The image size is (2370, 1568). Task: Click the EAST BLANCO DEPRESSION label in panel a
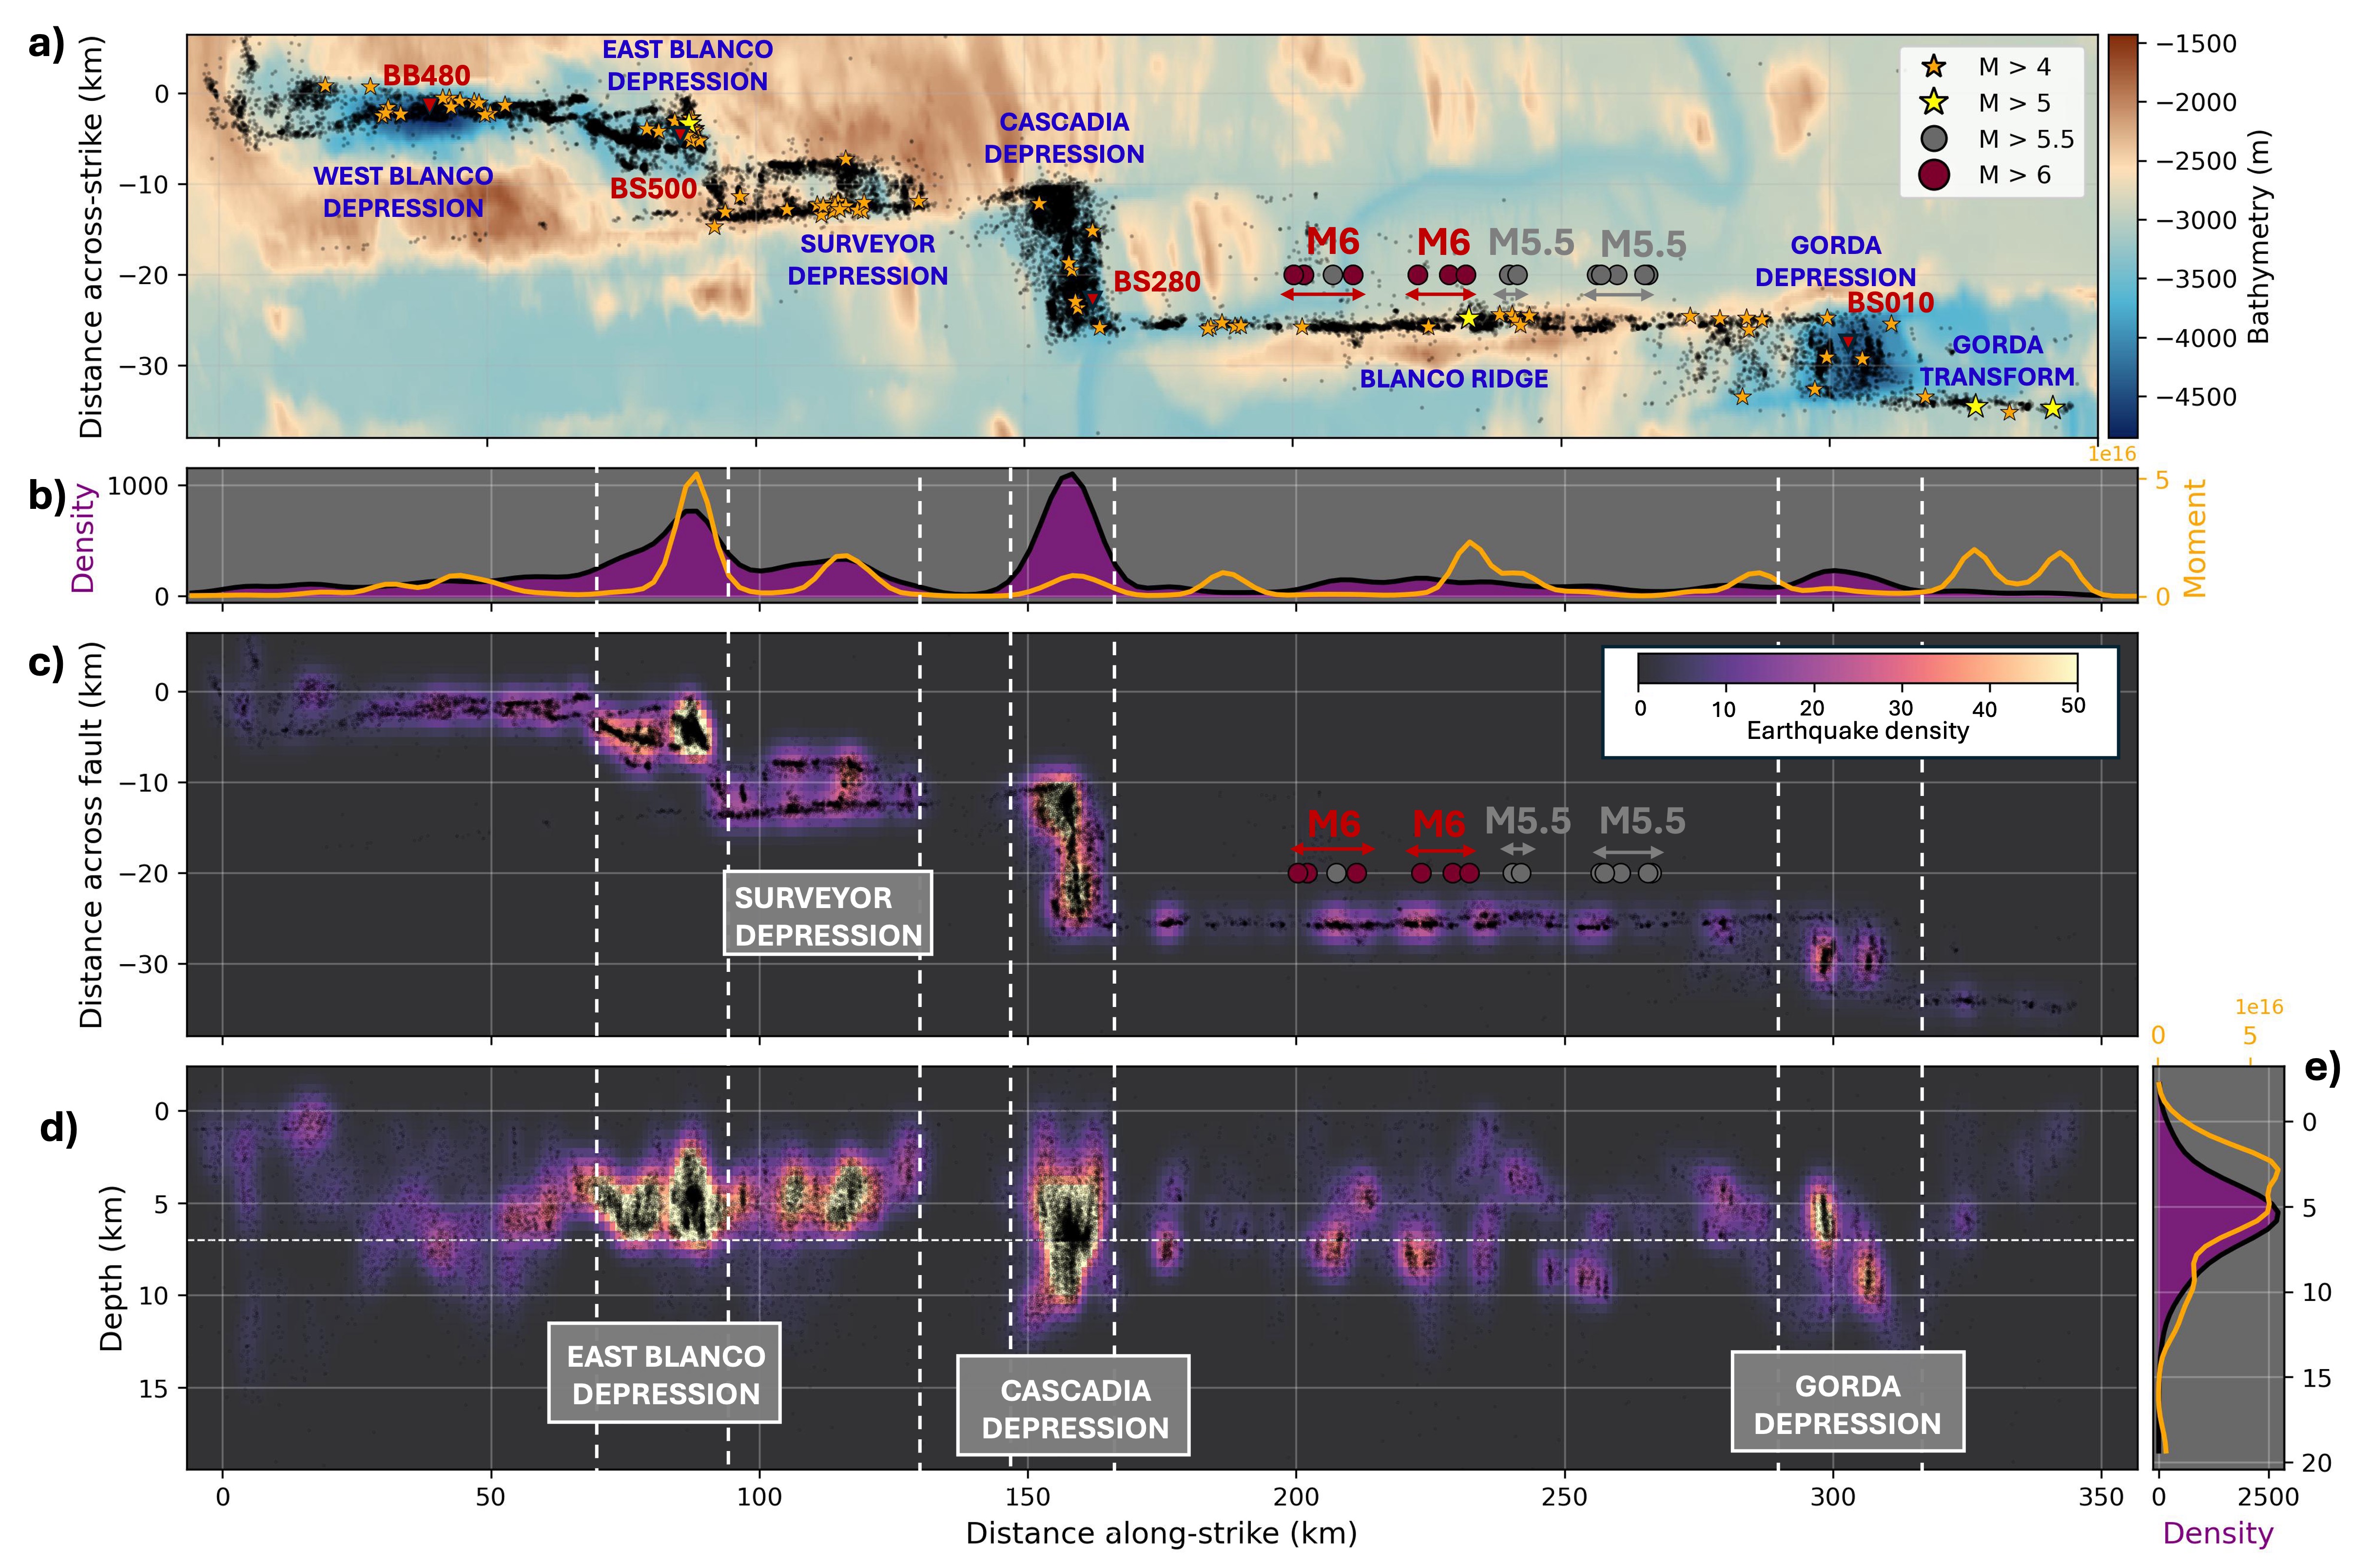(687, 66)
